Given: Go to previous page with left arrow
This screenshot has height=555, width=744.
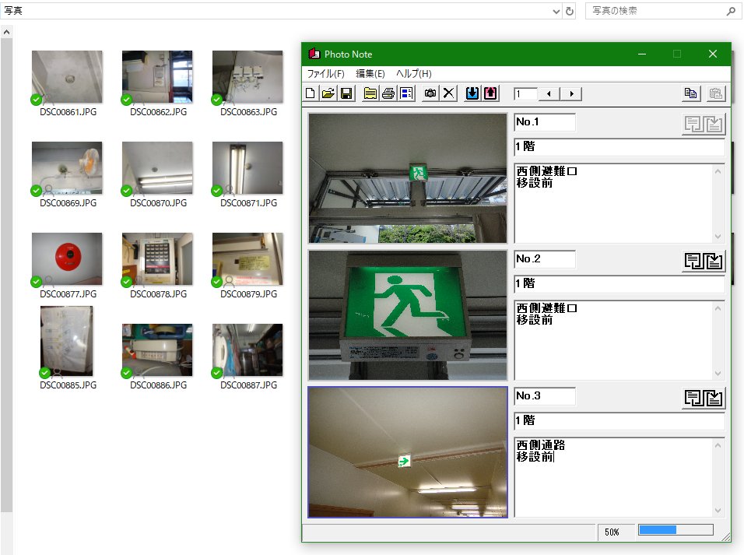Looking at the screenshot, I should point(549,93).
